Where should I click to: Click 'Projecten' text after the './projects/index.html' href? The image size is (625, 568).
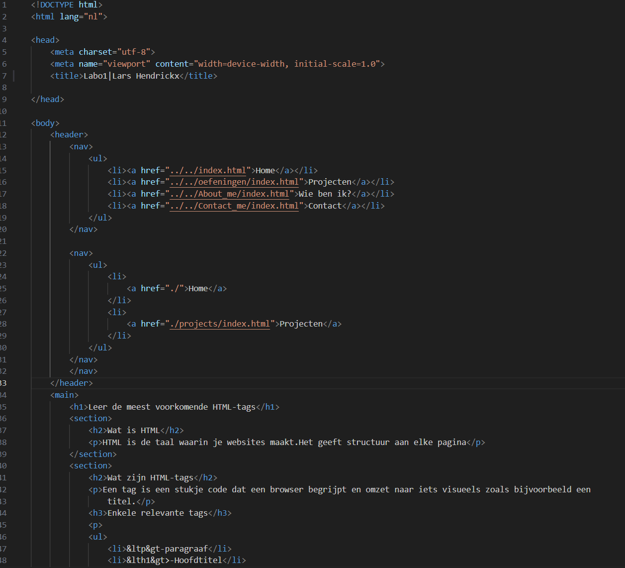coord(301,324)
